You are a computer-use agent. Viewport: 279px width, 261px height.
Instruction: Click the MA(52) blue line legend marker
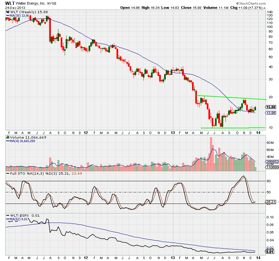point(8,219)
